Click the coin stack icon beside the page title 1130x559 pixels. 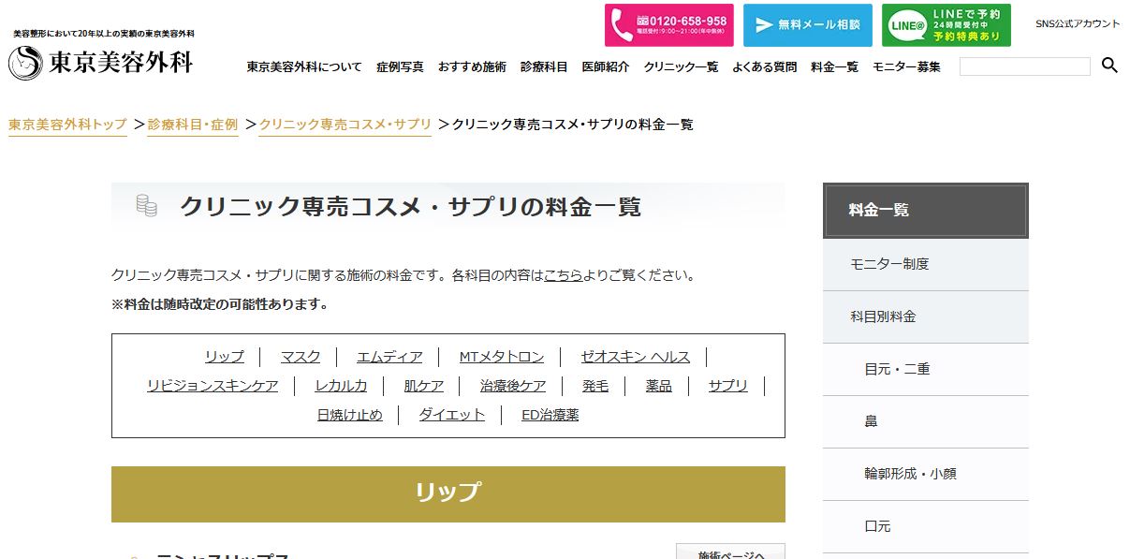tap(145, 203)
